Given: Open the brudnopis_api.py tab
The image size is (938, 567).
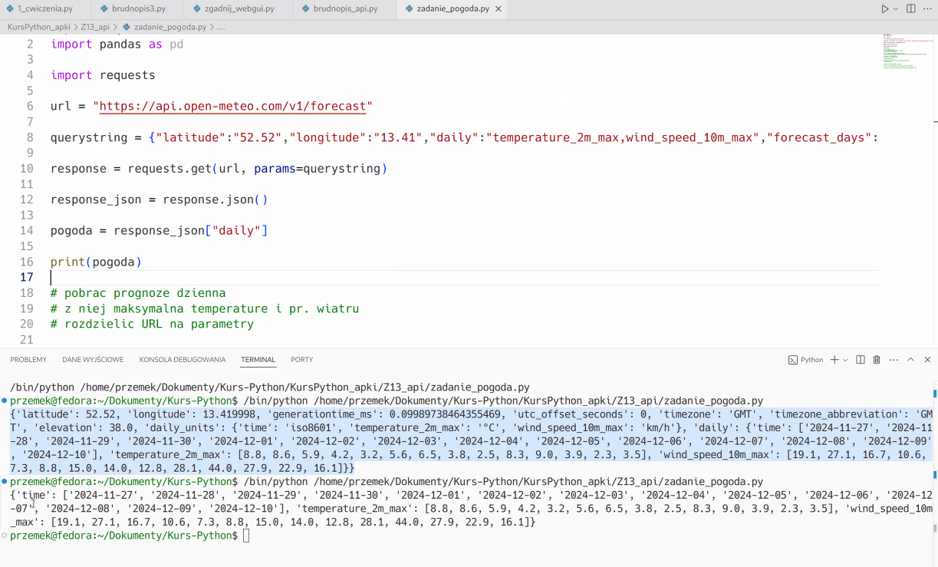Looking at the screenshot, I should [x=345, y=9].
